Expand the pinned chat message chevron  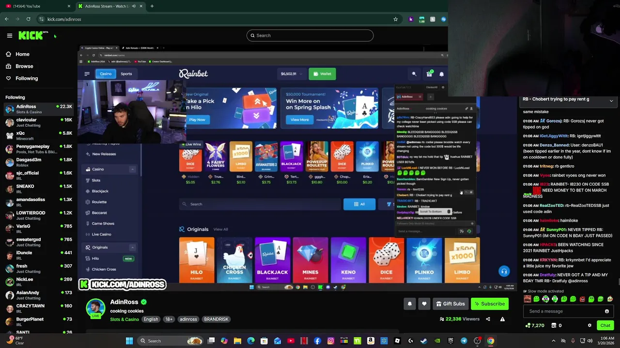(611, 101)
